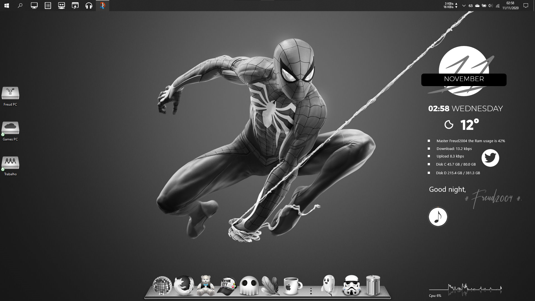
Task: Launch the teddy bear dock icon
Action: 206,285
